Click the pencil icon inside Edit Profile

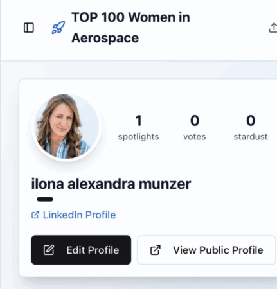49,250
